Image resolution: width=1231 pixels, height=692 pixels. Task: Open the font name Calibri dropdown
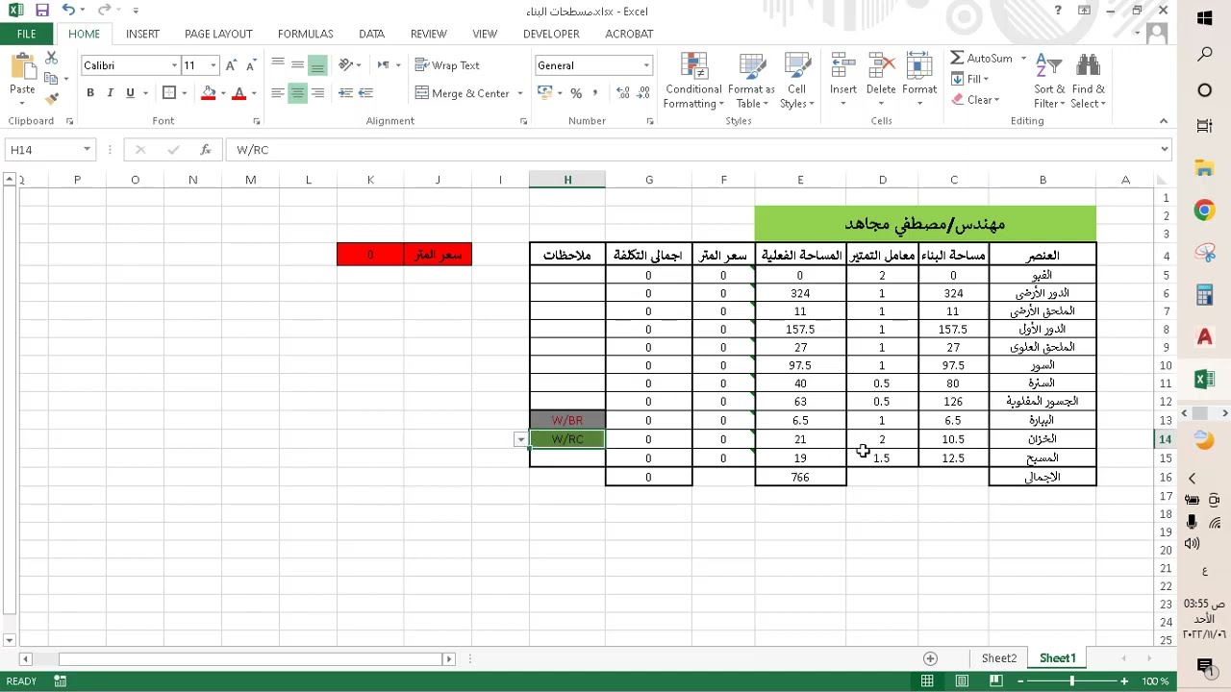[174, 65]
